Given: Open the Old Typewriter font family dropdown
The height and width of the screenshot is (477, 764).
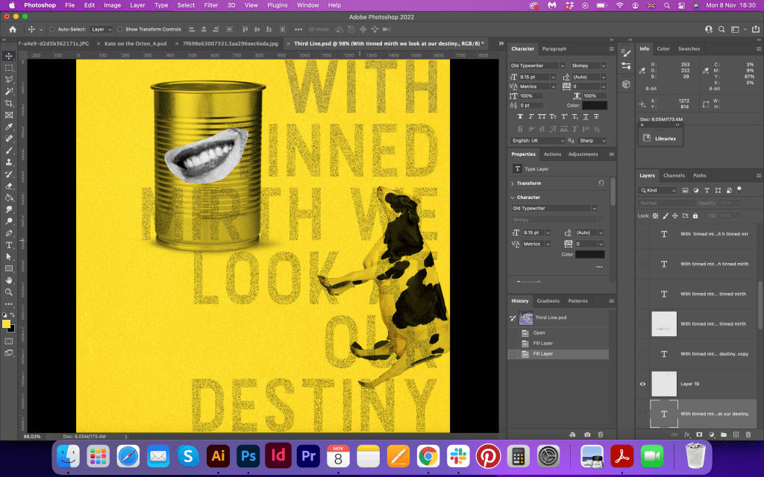Looking at the screenshot, I should coord(537,66).
